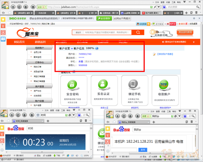Open the home page in the main browser window
This screenshot has width=203, height=162.
pos(26,7)
